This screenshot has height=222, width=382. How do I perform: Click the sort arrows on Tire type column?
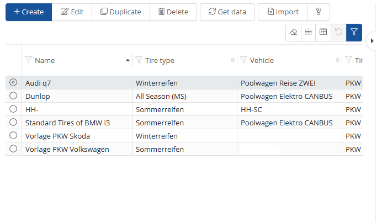232,60
